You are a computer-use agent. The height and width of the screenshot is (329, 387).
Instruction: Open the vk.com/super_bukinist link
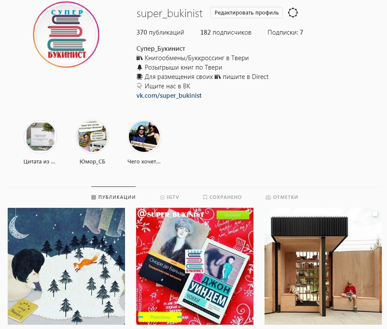coord(169,96)
